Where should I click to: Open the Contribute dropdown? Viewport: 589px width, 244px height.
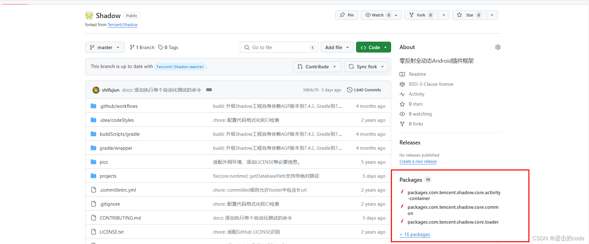pyautogui.click(x=317, y=66)
